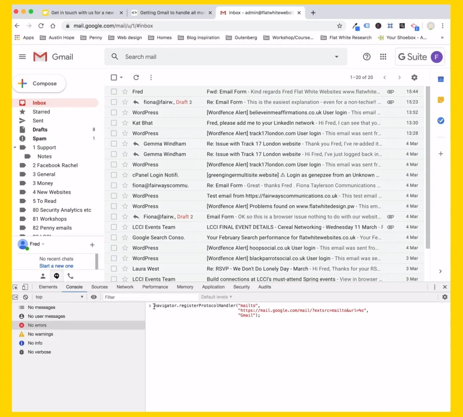Open Gmail main menu hamburger icon
The width and height of the screenshot is (463, 417).
pyautogui.click(x=22, y=57)
